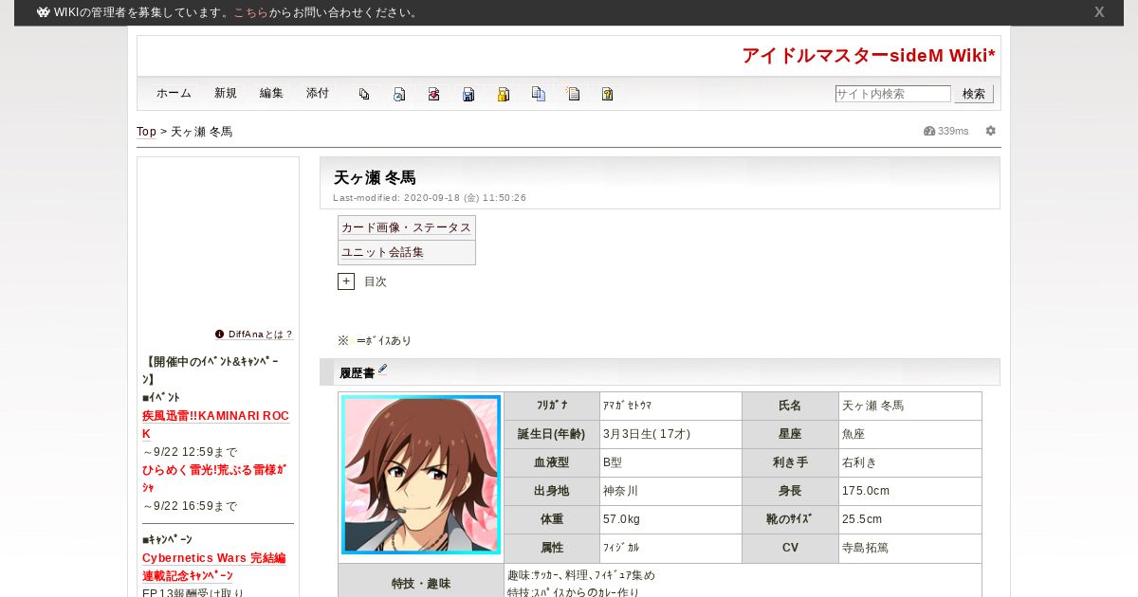Click the pencil edit icon beside 履歴書

(x=383, y=370)
